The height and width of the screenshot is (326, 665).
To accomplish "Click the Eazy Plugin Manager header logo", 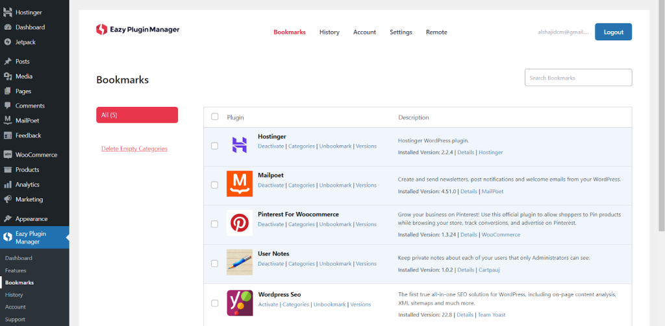I will coord(138,30).
